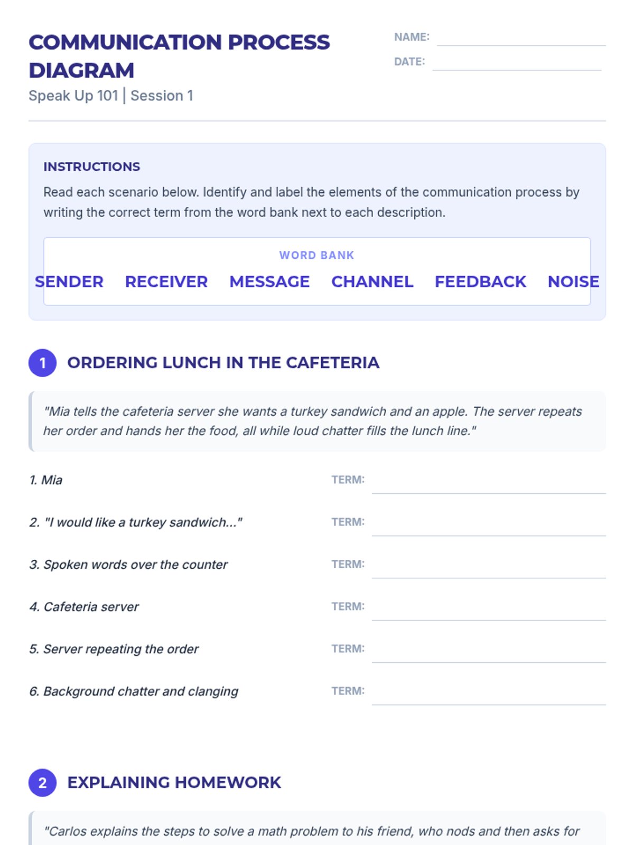This screenshot has width=634, height=845.
Task: Click the Explaining Homework heading
Action: tap(174, 783)
